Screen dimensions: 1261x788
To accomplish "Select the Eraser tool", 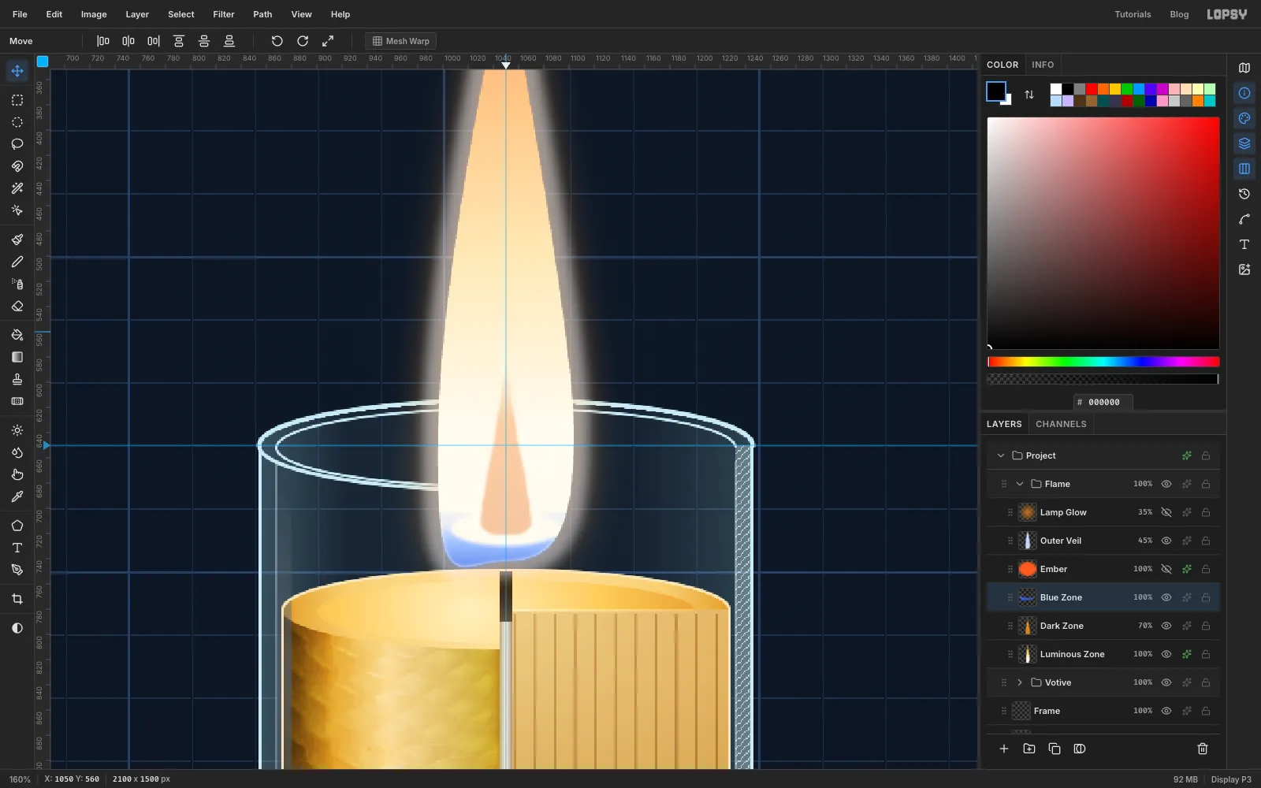I will coord(17,306).
